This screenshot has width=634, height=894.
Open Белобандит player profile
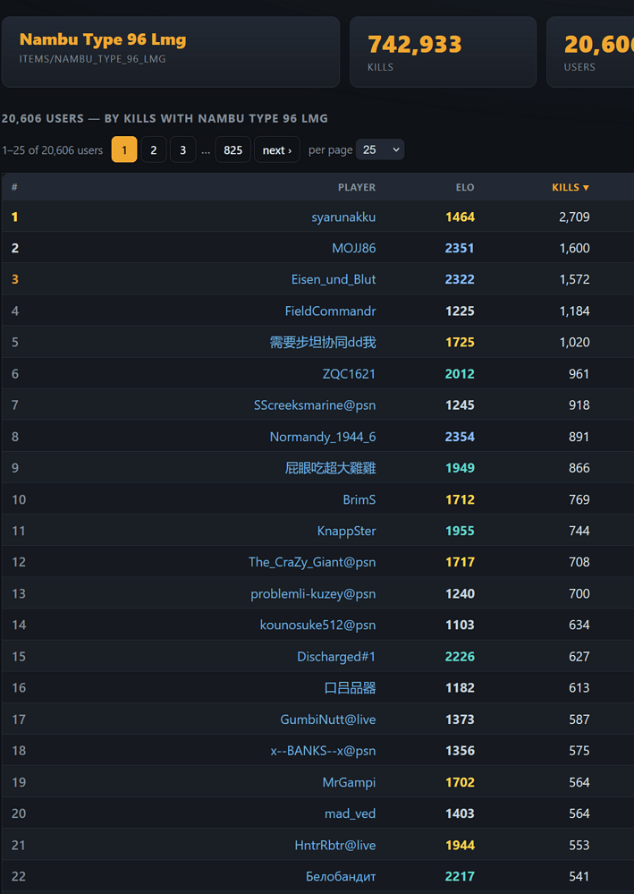(x=341, y=876)
